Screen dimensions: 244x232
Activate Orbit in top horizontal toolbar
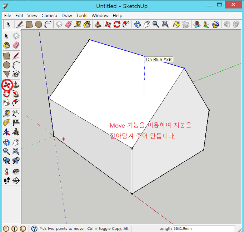(x=137, y=24)
